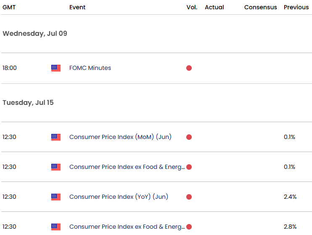
Task: Open the first Consumer Price Index ex Food & Energy event
Action: (x=127, y=167)
